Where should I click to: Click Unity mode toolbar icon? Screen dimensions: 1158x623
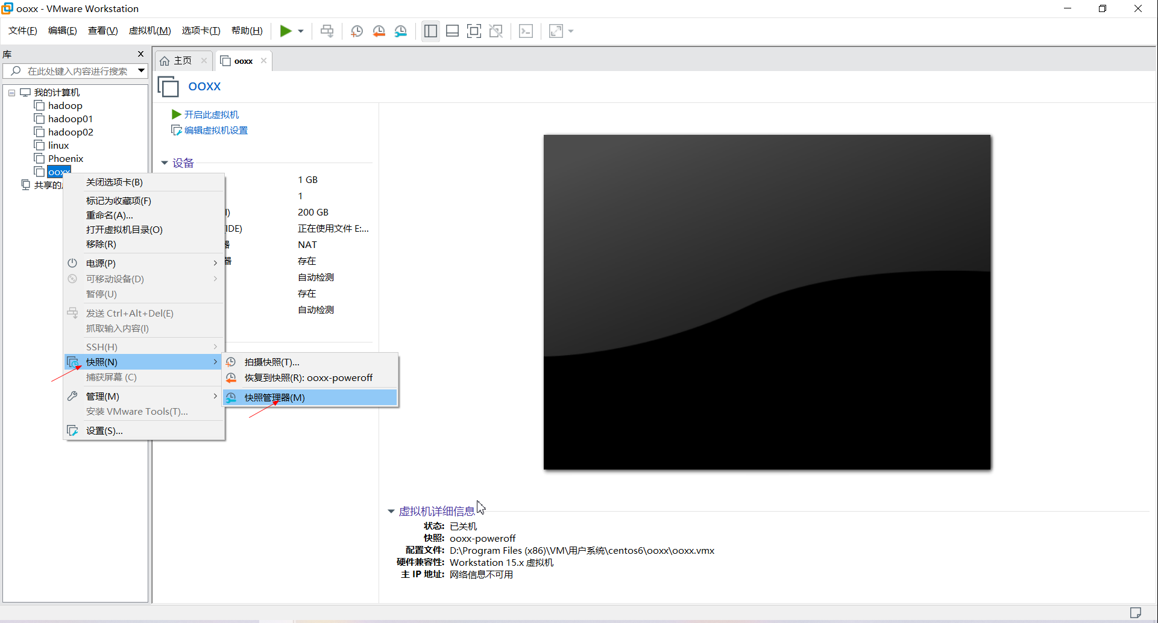[x=496, y=31]
